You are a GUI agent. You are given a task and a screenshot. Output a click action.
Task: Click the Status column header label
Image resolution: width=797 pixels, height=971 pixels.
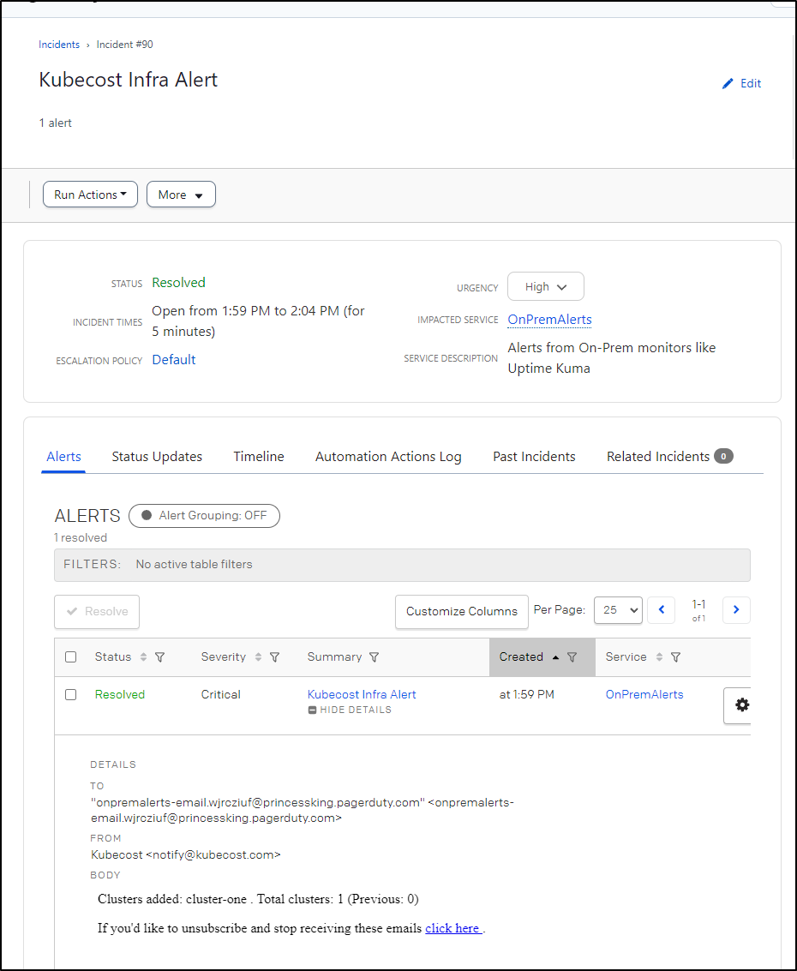point(113,657)
